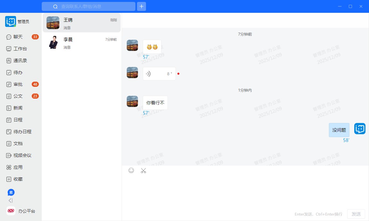
Task: Collapse the left sidebar with arrow icon
Action: pos(11,201)
